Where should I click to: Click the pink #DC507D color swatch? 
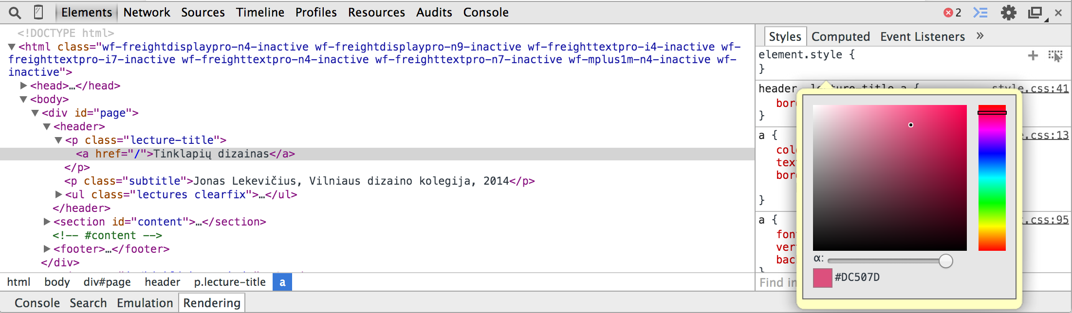pos(822,278)
